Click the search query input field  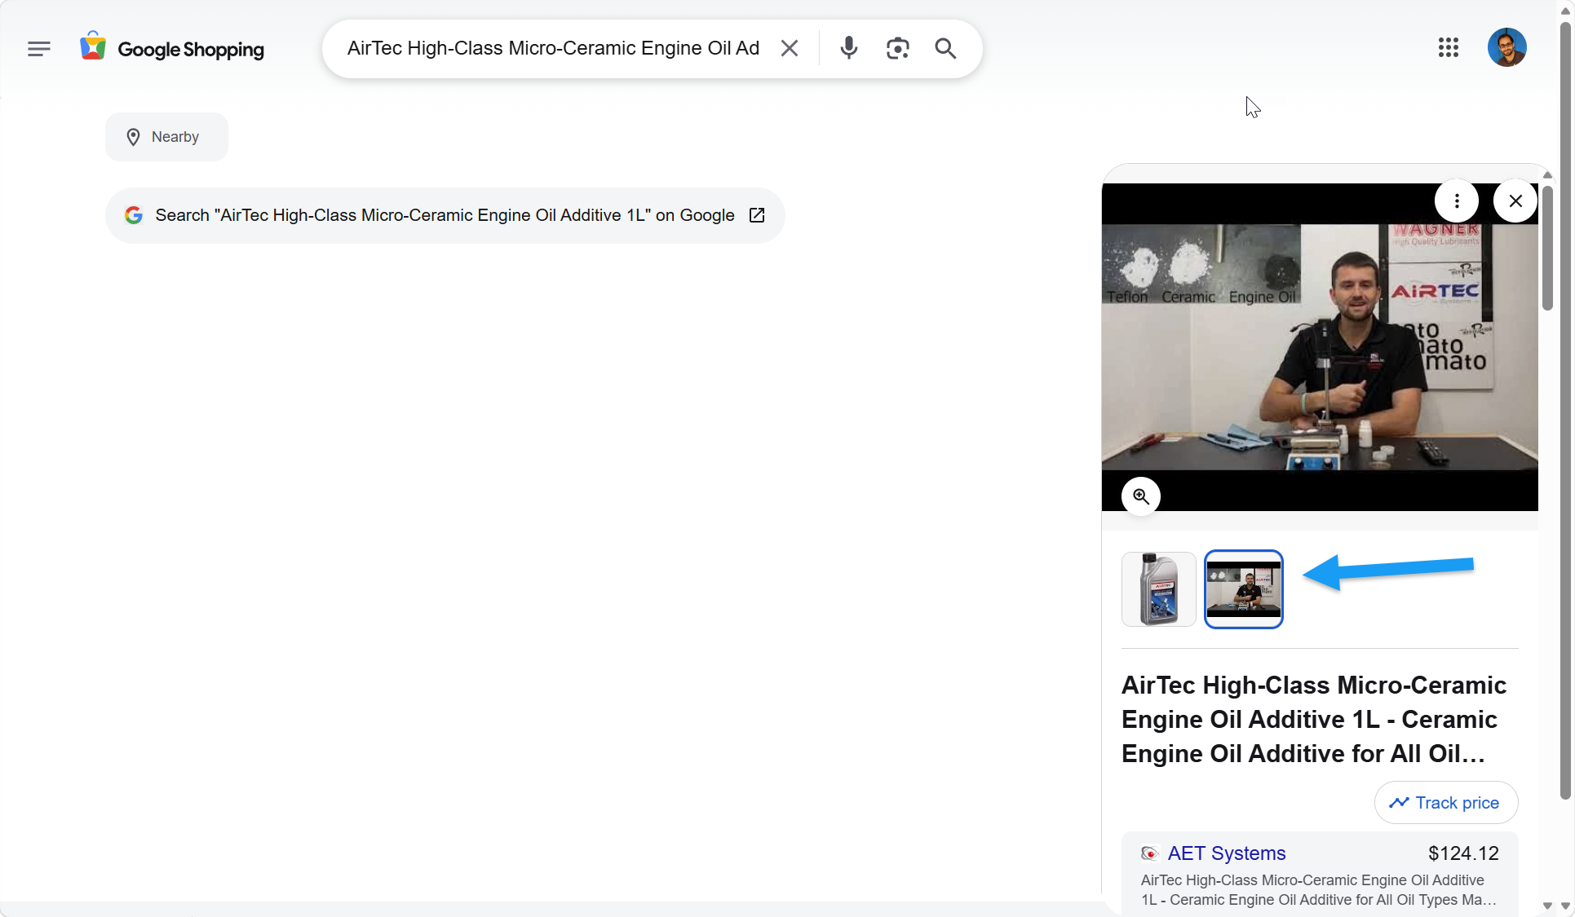(554, 48)
